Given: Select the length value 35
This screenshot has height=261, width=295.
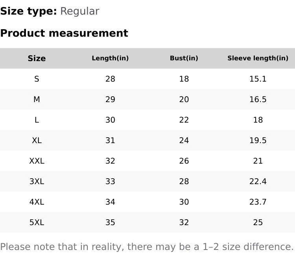Looking at the screenshot, I should click(110, 222).
